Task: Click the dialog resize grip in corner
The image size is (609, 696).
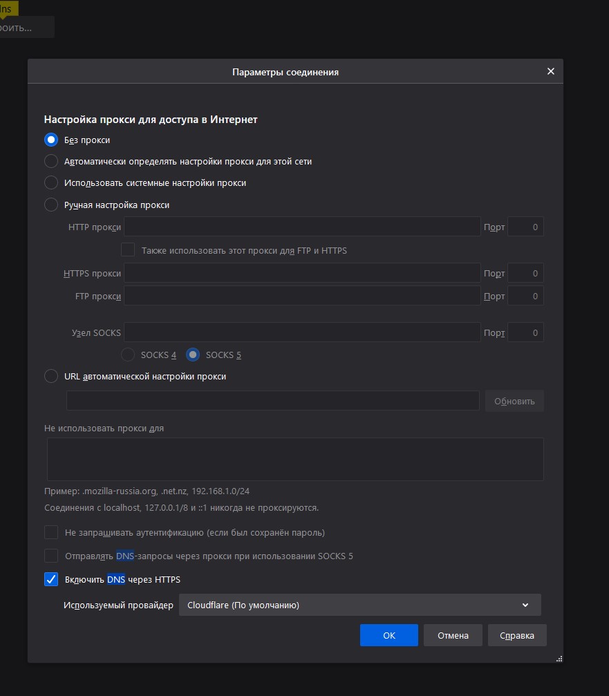Action: 559,659
